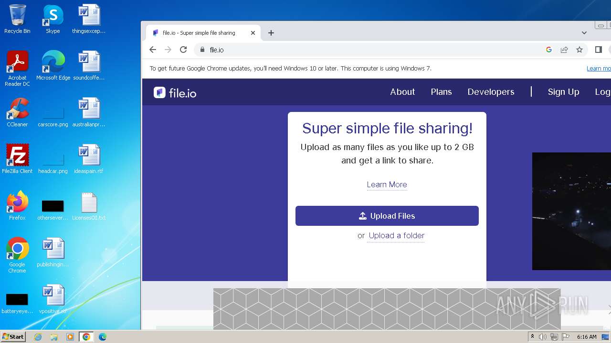Click the 6:16 AM system clock
The image size is (611, 343).
pyautogui.click(x=587, y=337)
